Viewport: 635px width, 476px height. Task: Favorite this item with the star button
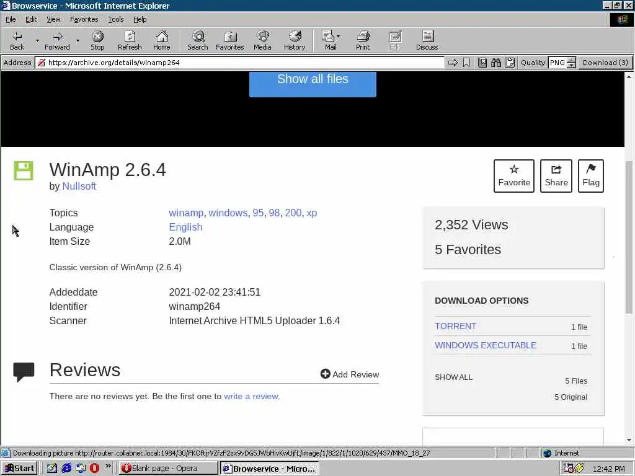pos(514,175)
